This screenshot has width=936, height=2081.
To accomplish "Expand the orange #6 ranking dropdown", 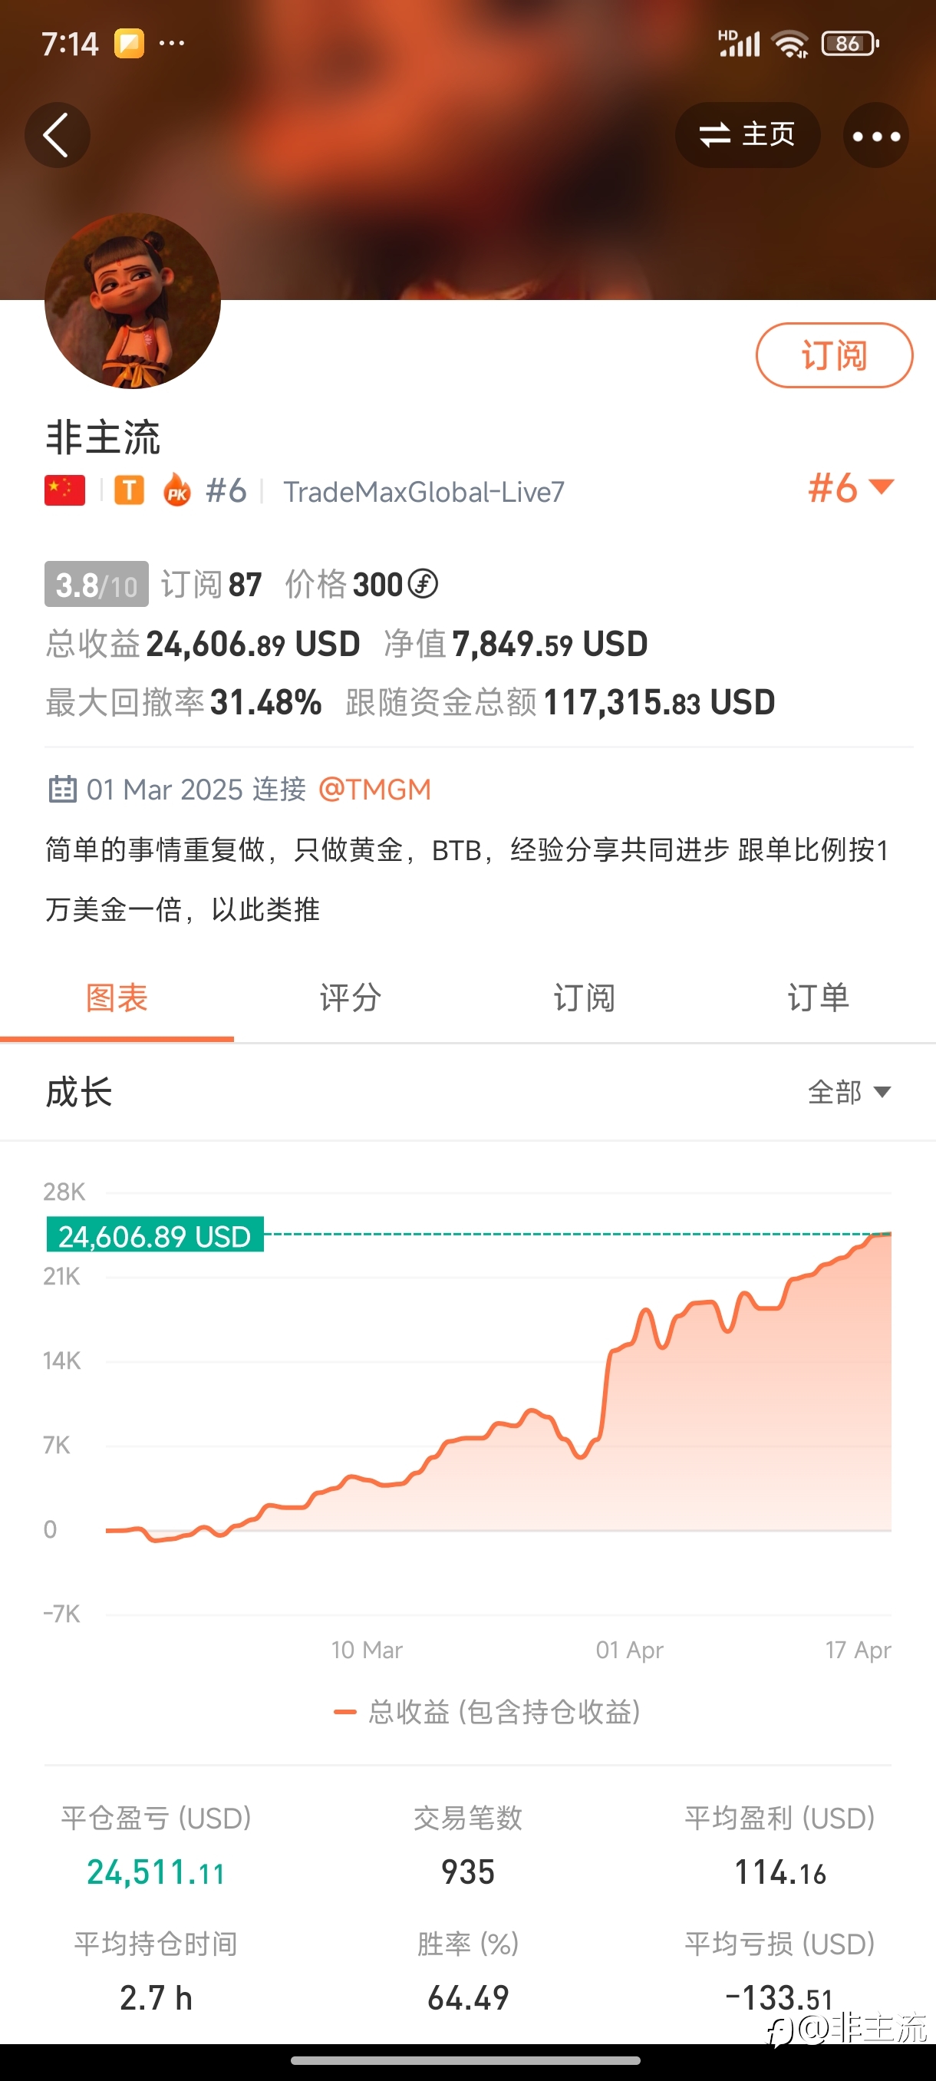I will 851,488.
